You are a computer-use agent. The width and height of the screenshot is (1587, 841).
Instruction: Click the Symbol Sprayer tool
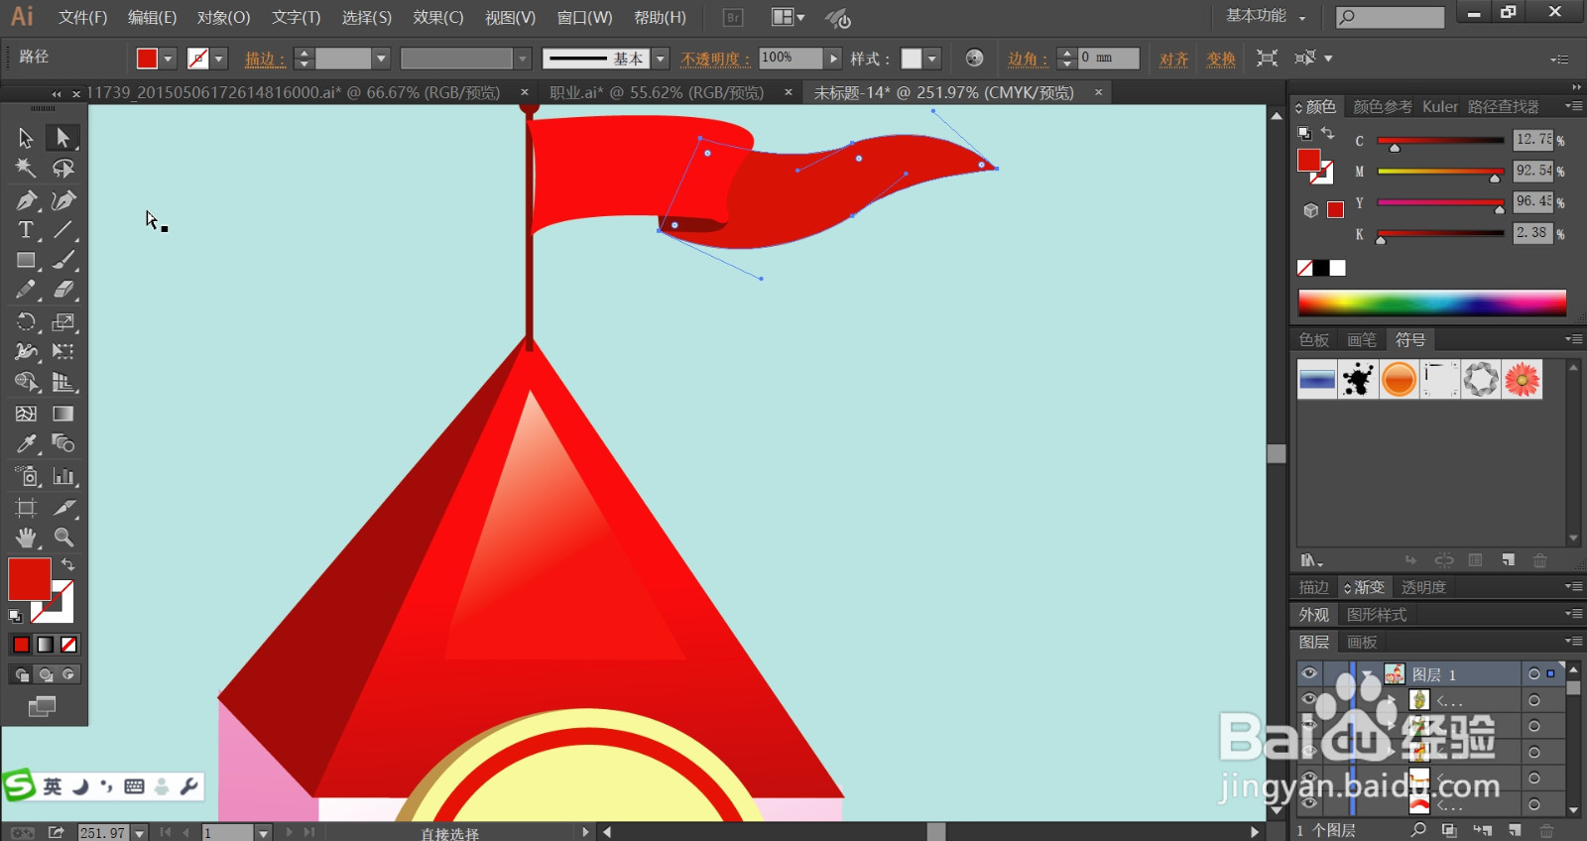[26, 476]
